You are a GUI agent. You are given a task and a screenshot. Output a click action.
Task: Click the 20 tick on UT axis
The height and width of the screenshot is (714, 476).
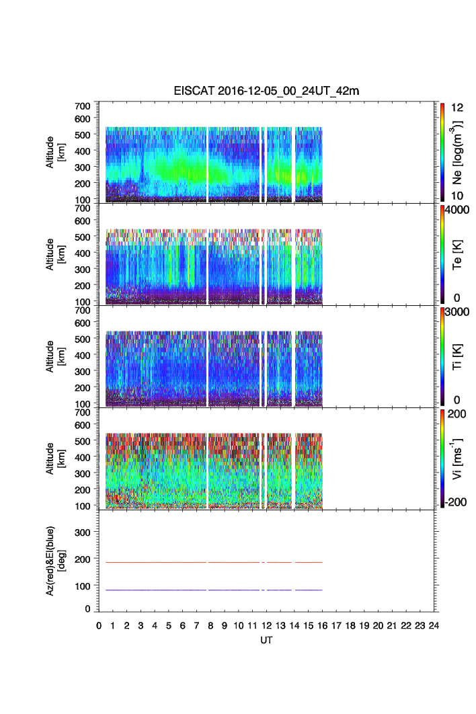pos(378,626)
